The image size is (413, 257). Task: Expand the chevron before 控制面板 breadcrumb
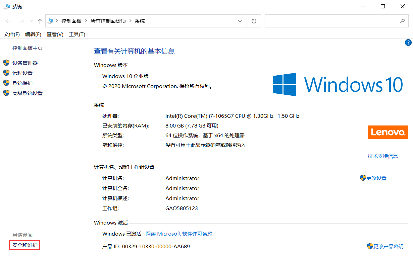click(57, 21)
